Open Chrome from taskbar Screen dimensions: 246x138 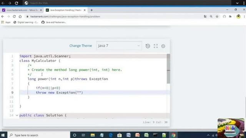[173, 135]
